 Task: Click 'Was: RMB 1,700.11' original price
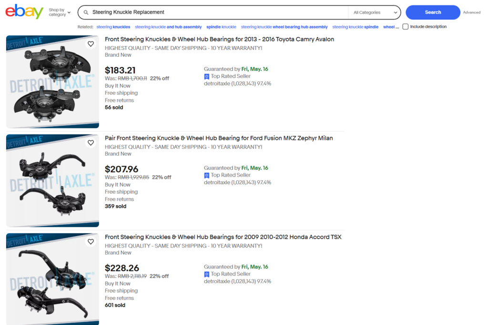[126, 79]
